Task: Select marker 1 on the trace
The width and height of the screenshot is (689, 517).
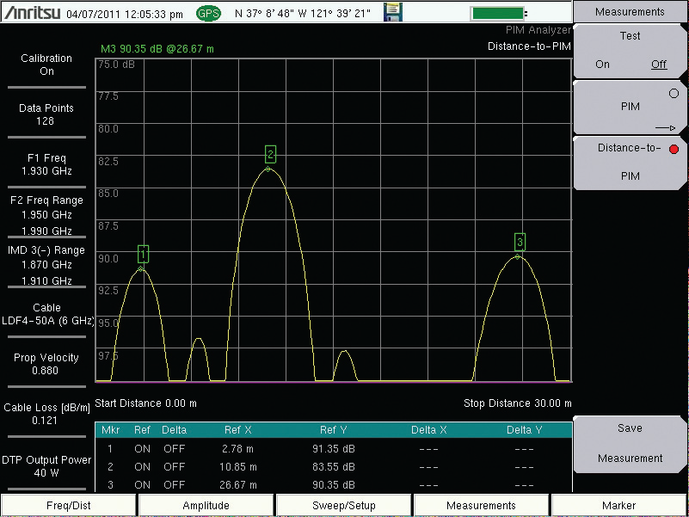Action: 143,254
